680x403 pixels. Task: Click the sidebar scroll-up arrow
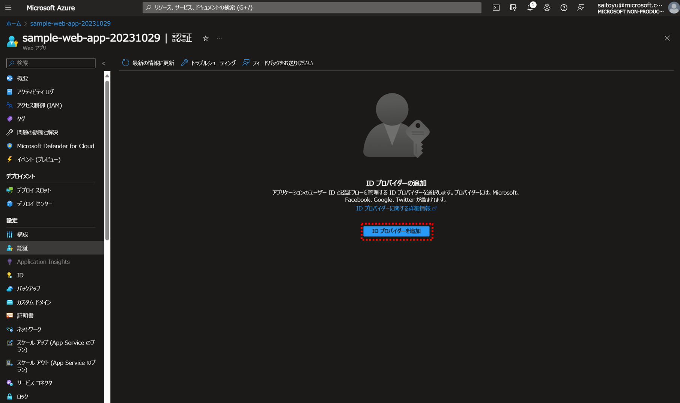107,76
